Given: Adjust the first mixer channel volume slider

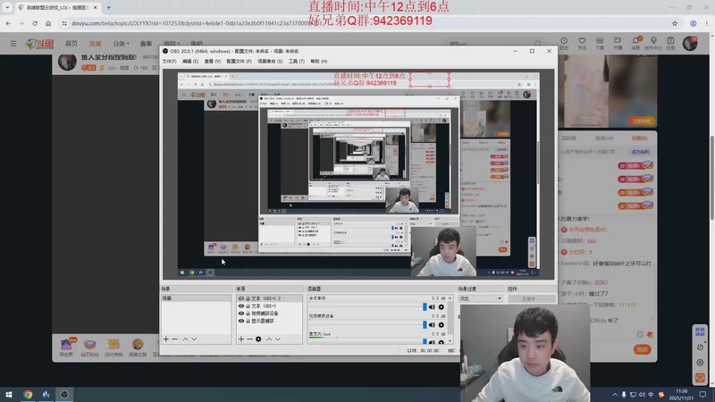Looking at the screenshot, I should (367, 307).
